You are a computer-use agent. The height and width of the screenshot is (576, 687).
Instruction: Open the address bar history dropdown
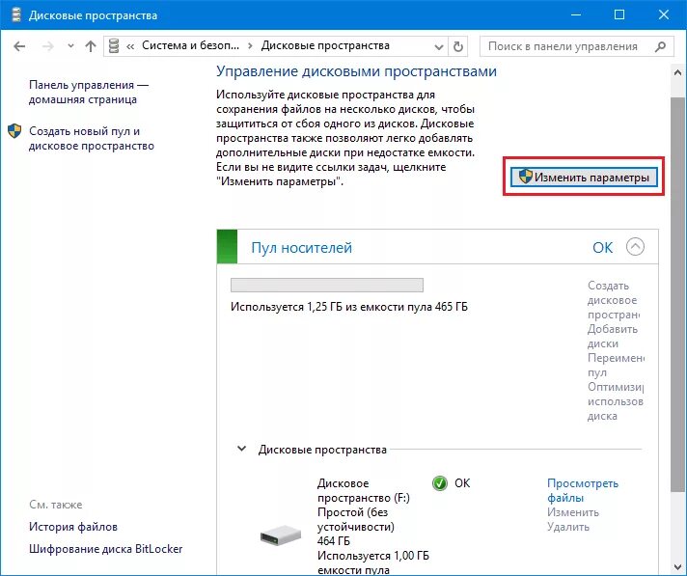(439, 46)
